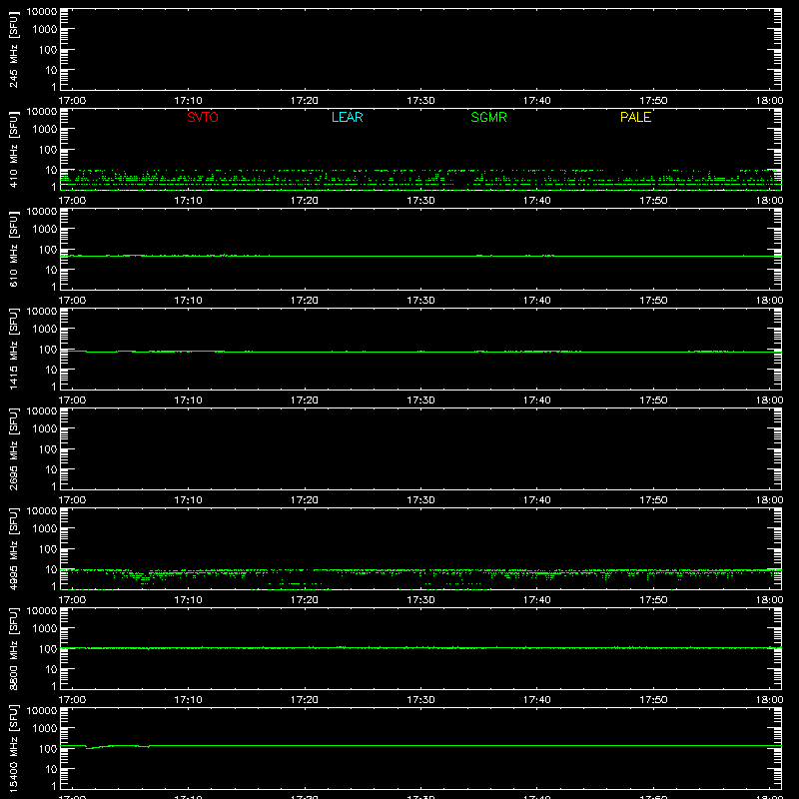Click the red SVTO station label
Image resolution: width=799 pixels, height=799 pixels.
203,117
